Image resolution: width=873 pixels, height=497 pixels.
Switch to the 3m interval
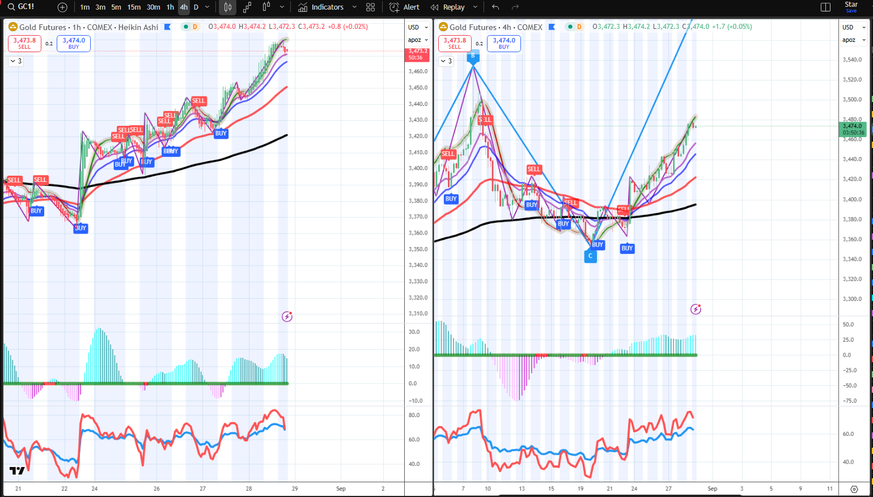[100, 7]
